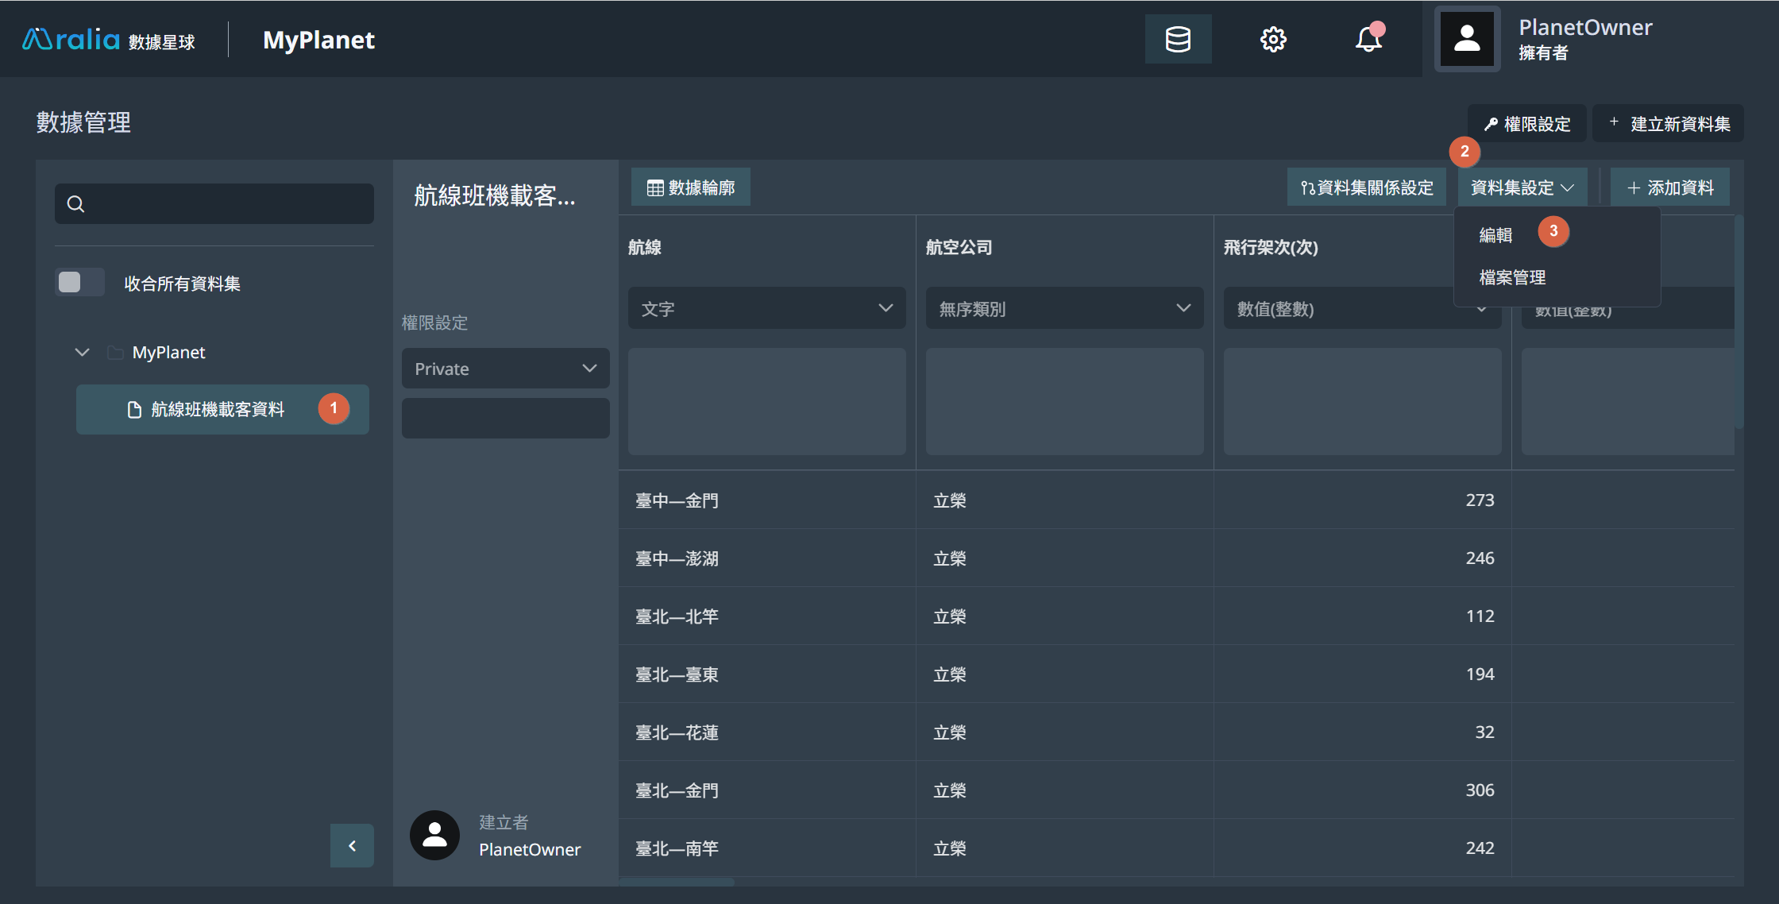Select 檔案管理 from the dataset settings menu
This screenshot has height=904, width=1779.
pos(1512,278)
